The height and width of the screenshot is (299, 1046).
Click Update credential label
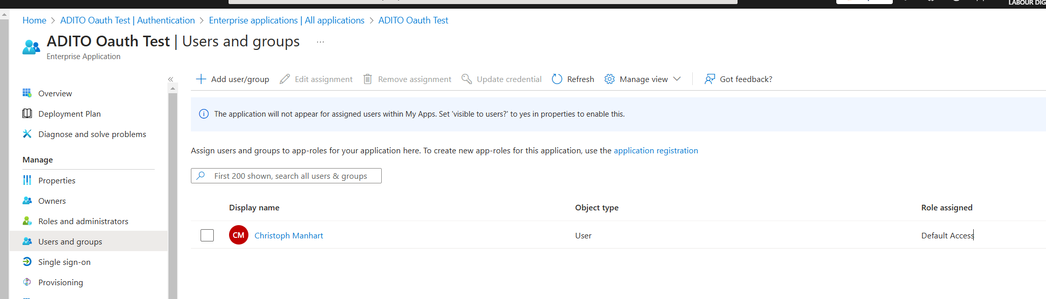pos(509,79)
